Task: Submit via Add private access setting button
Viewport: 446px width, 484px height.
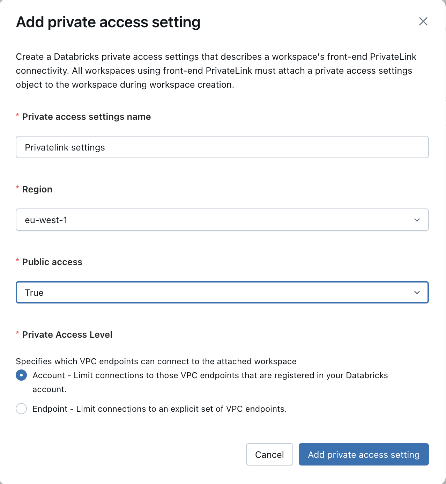Action: click(363, 454)
